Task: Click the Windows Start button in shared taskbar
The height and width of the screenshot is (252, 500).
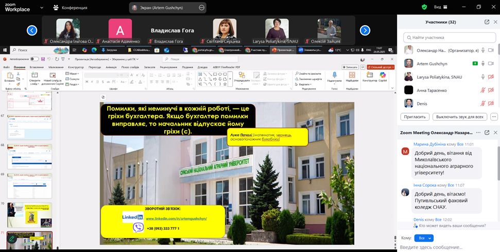Action: coord(5,50)
